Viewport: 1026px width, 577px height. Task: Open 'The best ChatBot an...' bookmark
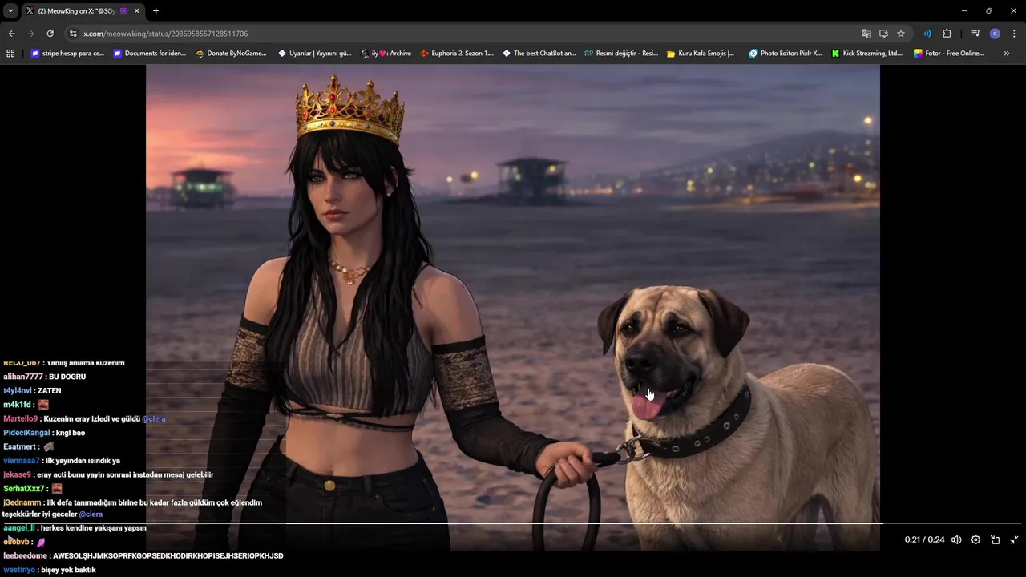(x=539, y=54)
